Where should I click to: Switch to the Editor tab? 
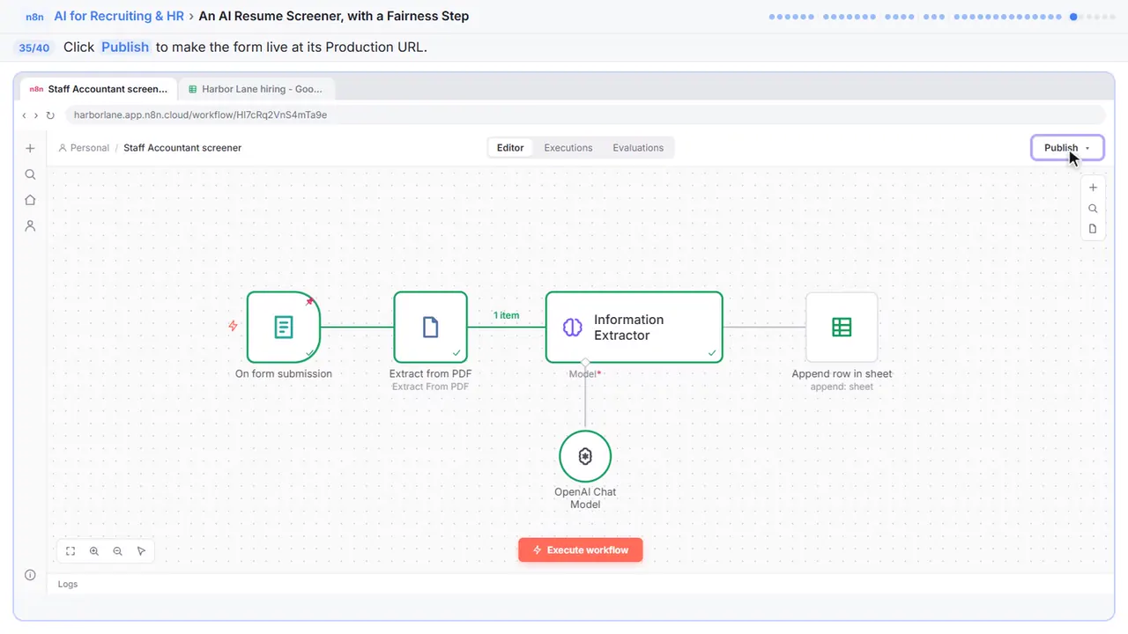pyautogui.click(x=510, y=148)
